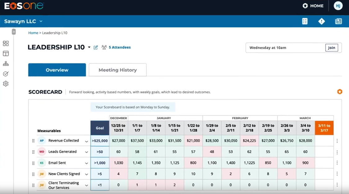The width and height of the screenshot is (349, 194).
Task: View the 5 Attendees link
Action: tap(119, 47)
